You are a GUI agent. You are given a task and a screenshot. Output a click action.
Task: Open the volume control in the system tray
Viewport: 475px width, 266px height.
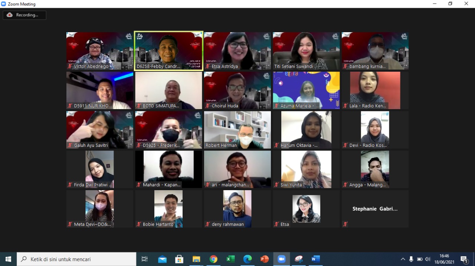427,259
